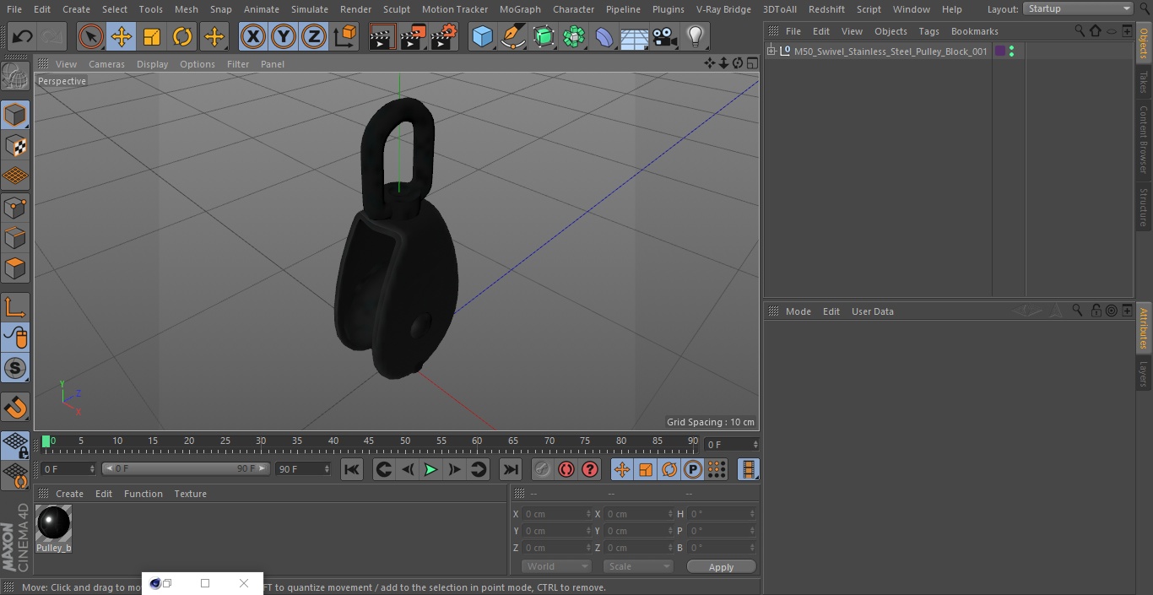This screenshot has height=595, width=1153.
Task: Activate the Scale tool
Action: point(152,36)
